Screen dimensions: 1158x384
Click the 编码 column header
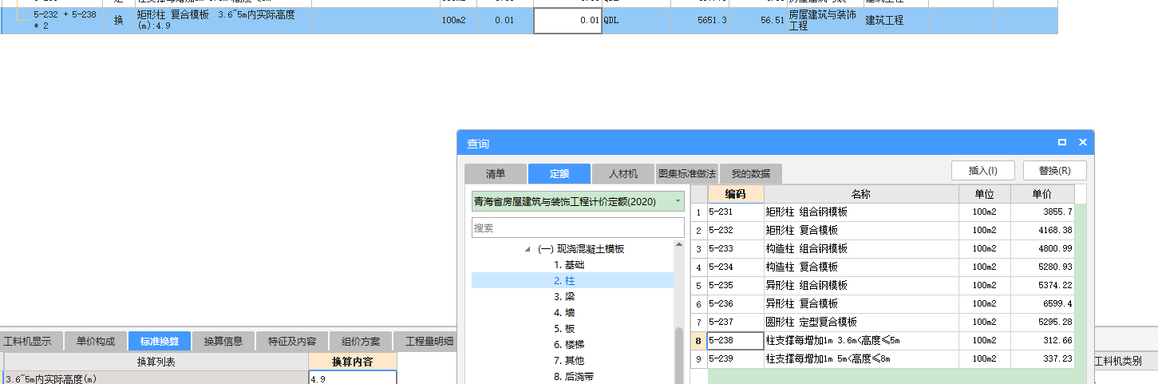[x=735, y=194]
